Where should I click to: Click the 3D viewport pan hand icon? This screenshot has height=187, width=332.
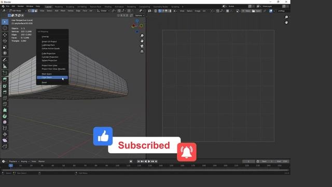coord(142,41)
